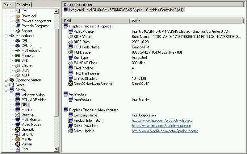Click the Memory module icon
Viewport: 247px width, 154px height.
click(18, 55)
